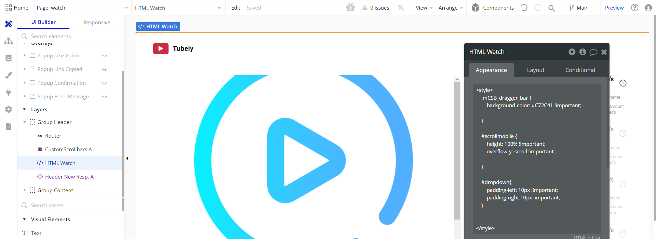The width and height of the screenshot is (656, 239).
Task: Collapse the Visual Elements section
Action: [24, 219]
